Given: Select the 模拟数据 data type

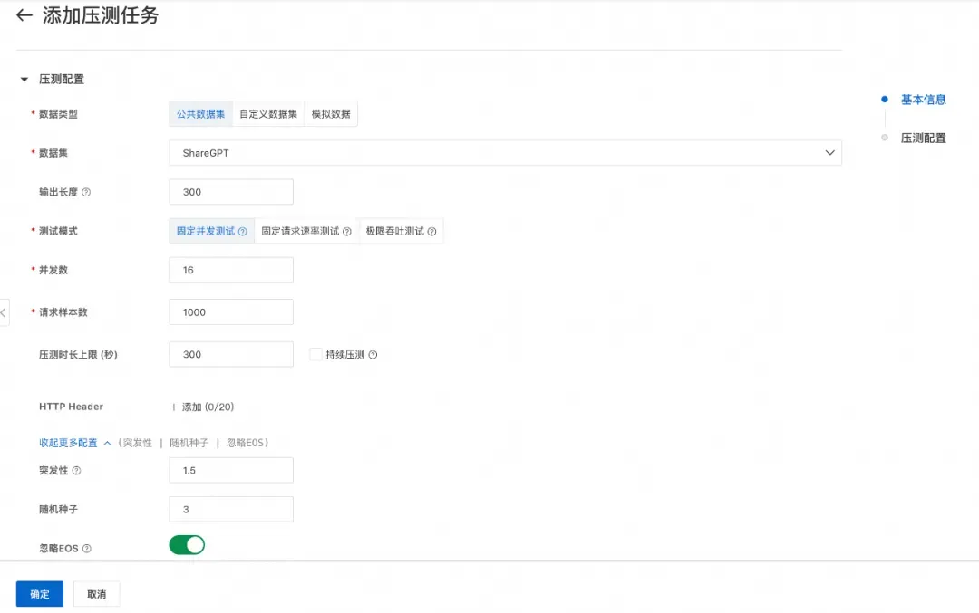Looking at the screenshot, I should click(331, 114).
